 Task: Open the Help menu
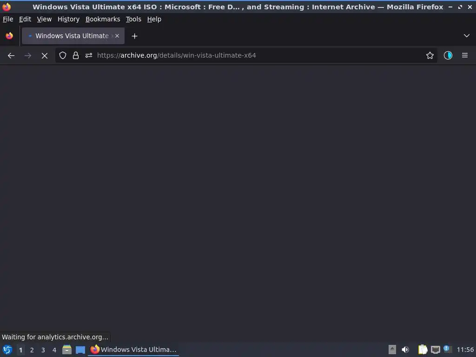click(154, 19)
